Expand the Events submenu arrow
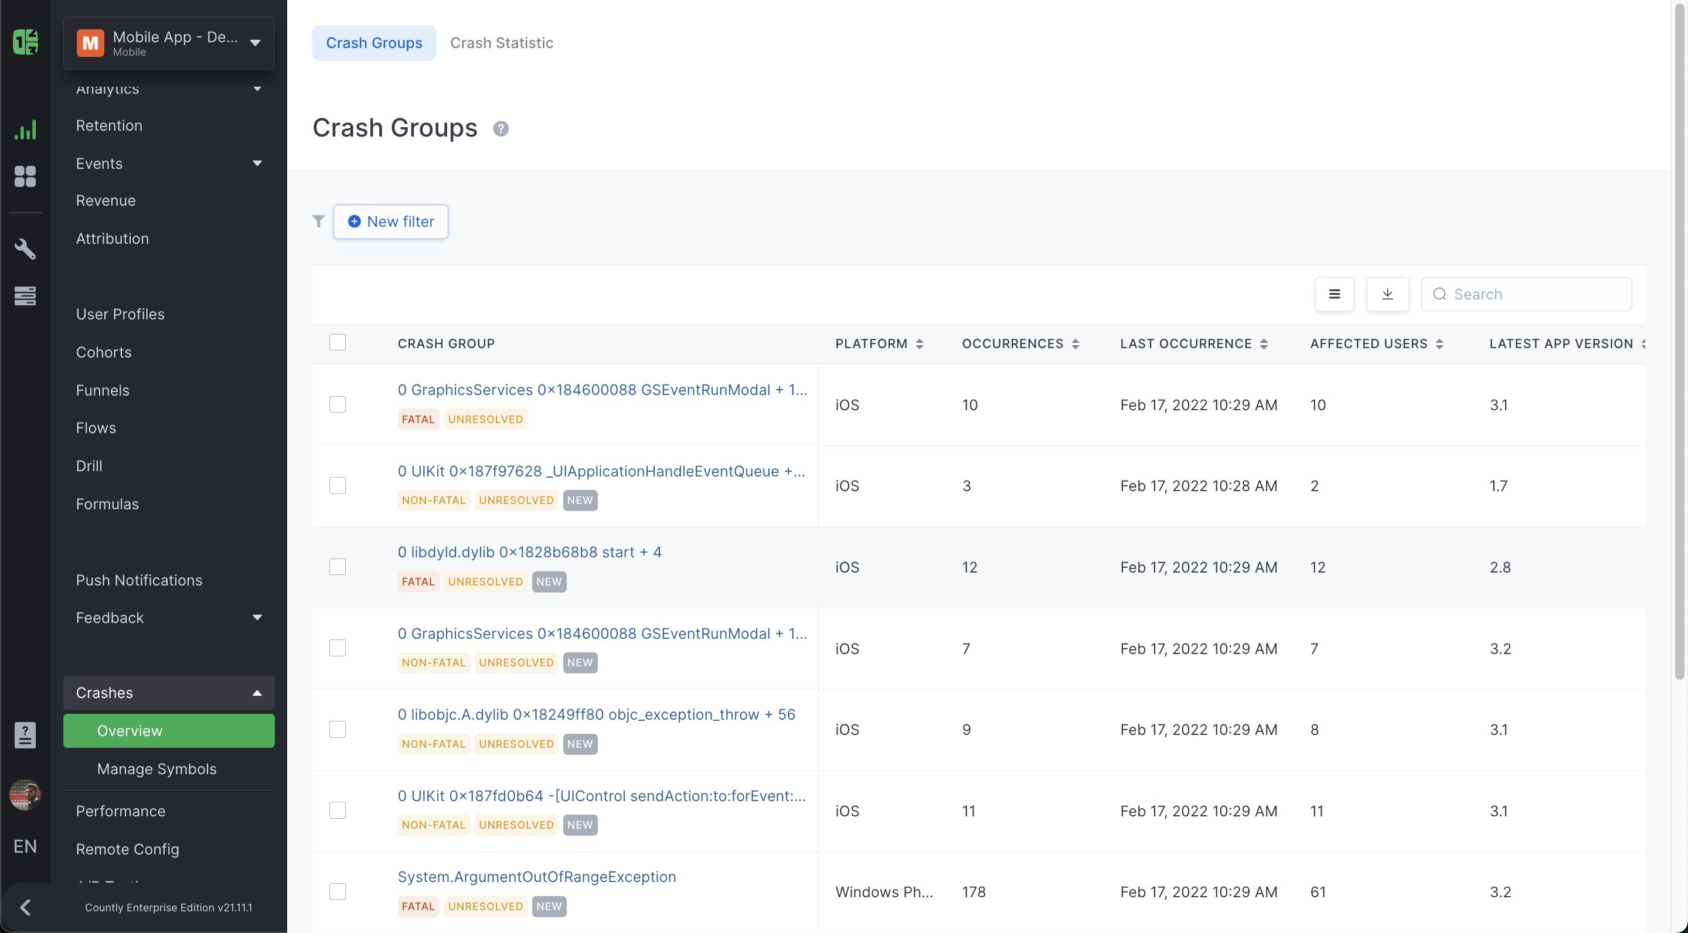 tap(257, 163)
